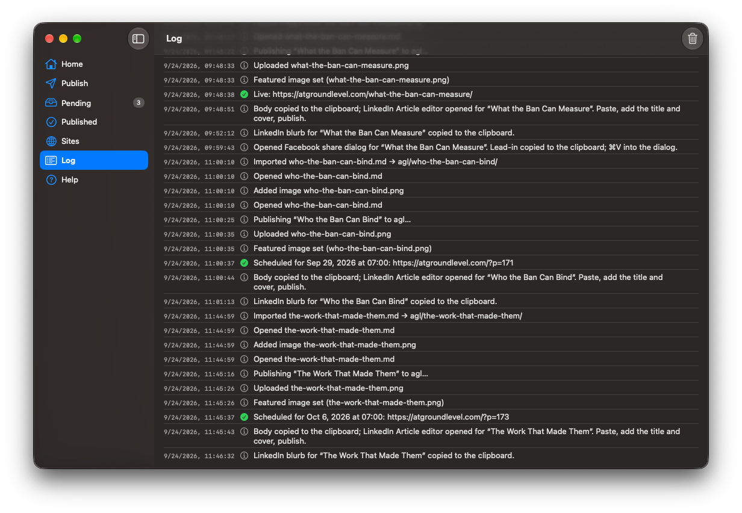
Task: Click the Help question mark icon
Action: pos(51,179)
